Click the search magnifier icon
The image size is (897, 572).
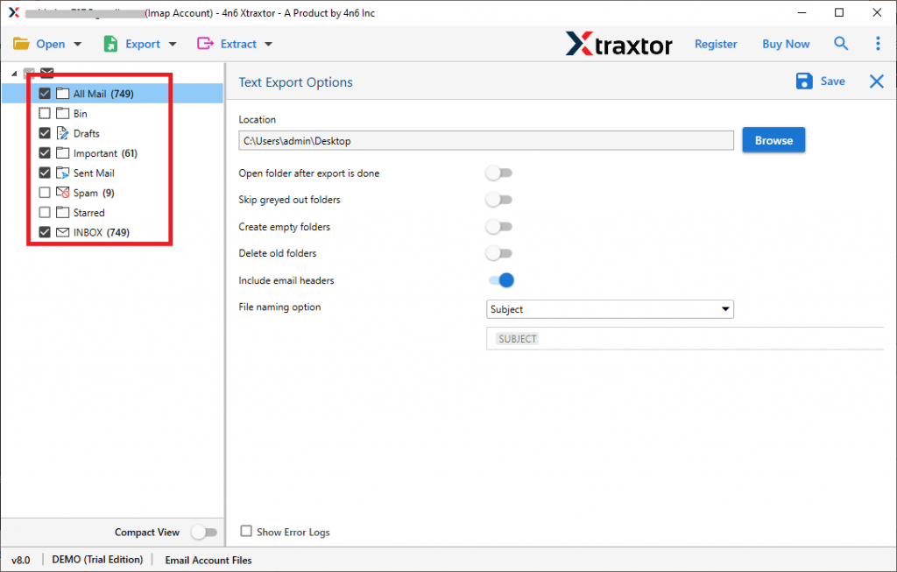coord(841,43)
